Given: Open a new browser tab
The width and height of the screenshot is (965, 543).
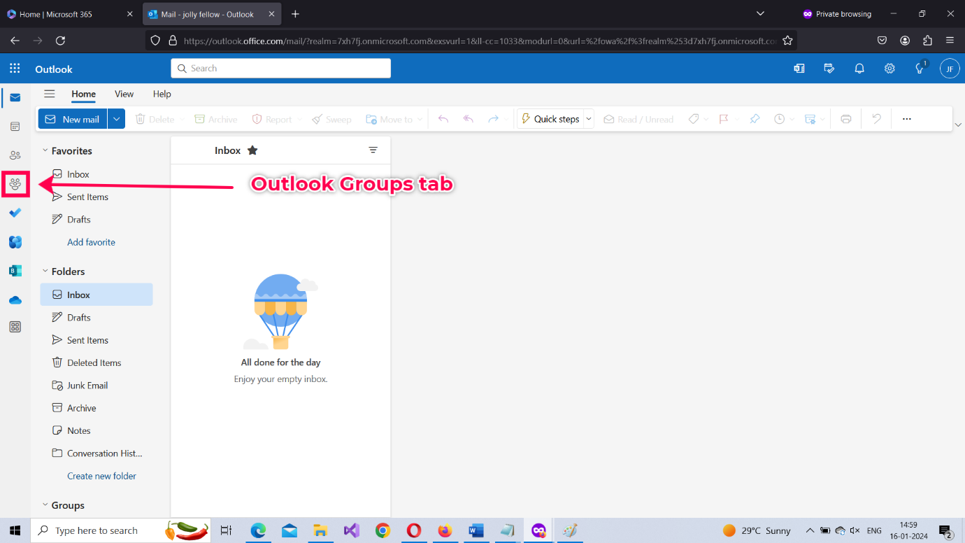Looking at the screenshot, I should point(295,14).
